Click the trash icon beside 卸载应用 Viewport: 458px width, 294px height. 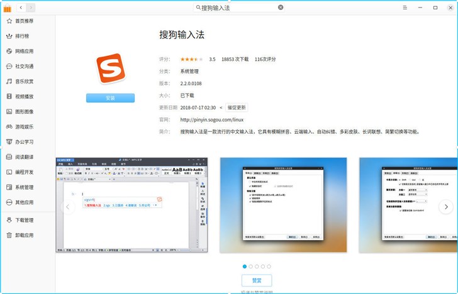pos(9,236)
